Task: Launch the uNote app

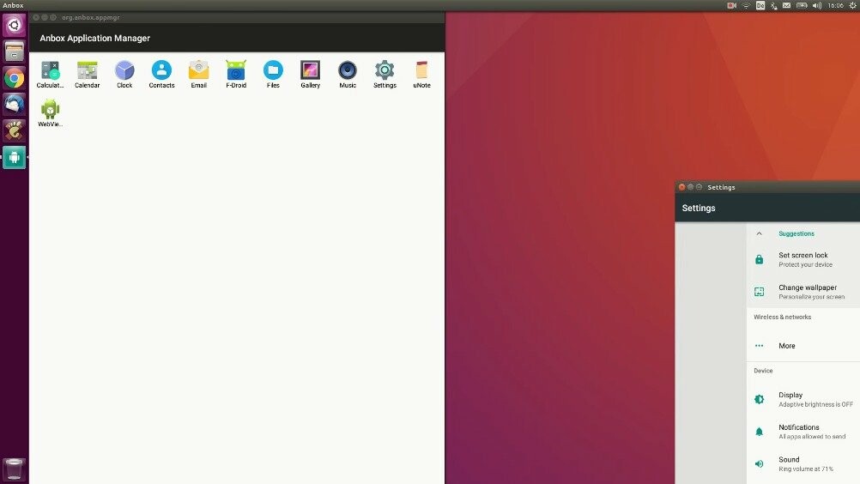Action: [x=421, y=71]
